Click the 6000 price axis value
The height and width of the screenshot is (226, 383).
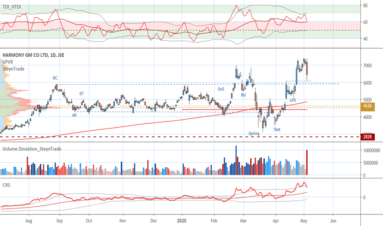tap(367, 83)
